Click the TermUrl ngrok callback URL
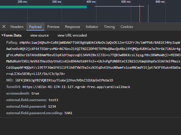181x135 pixels. click(x=76, y=87)
